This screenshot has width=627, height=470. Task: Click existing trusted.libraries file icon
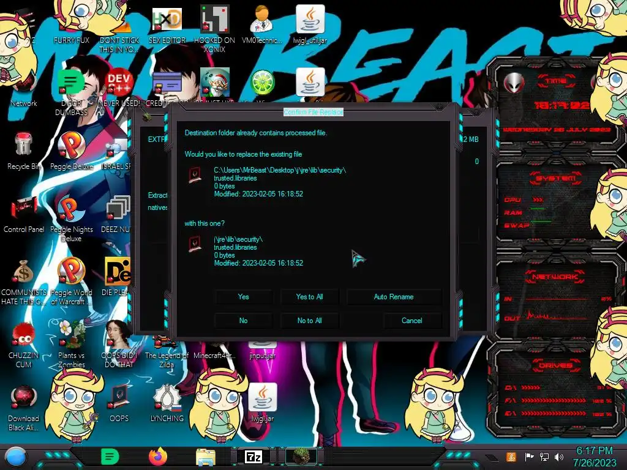[x=195, y=175]
